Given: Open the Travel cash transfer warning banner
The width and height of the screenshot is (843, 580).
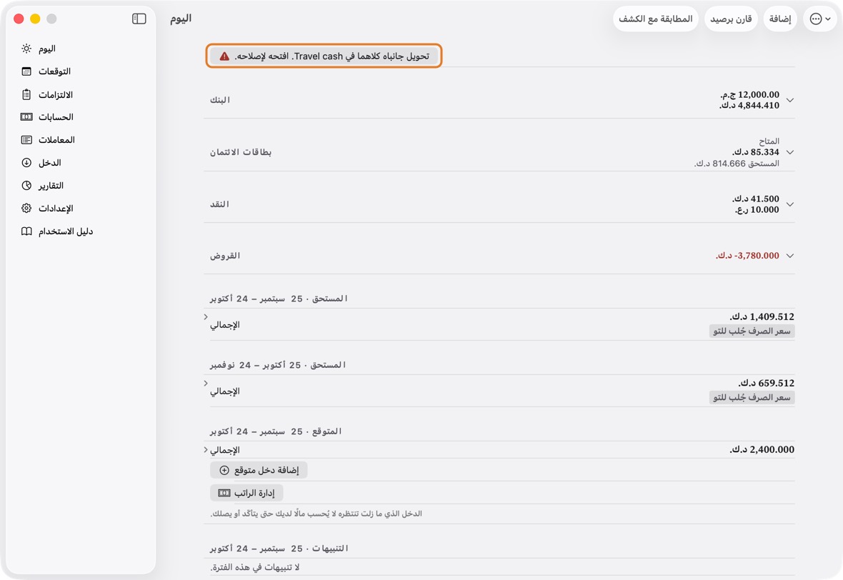Looking at the screenshot, I should (x=324, y=56).
